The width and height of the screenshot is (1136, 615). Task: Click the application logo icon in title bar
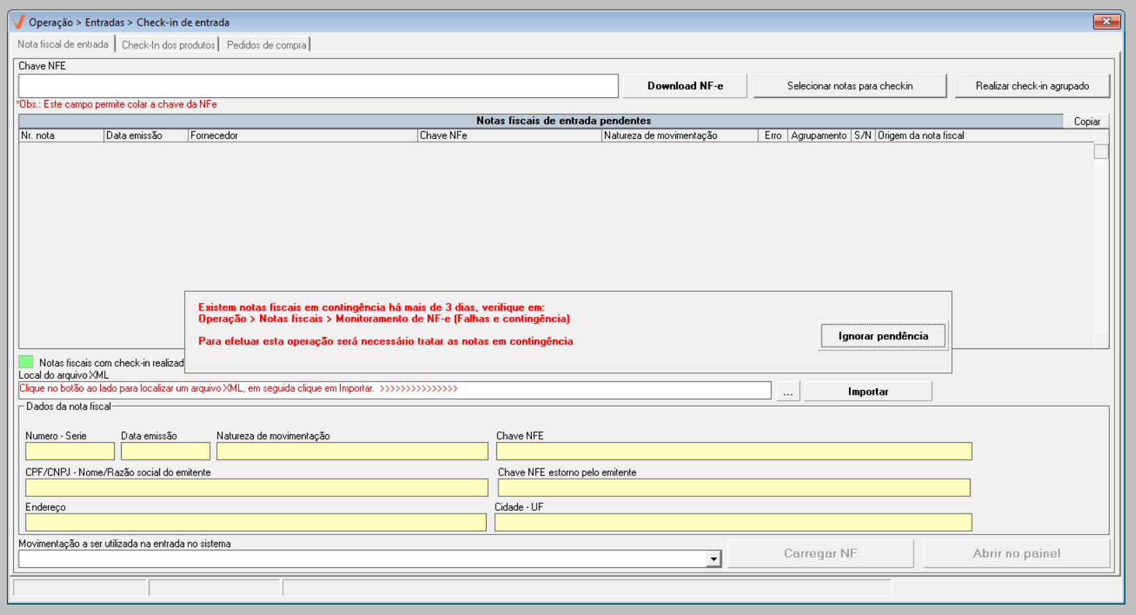click(x=19, y=22)
